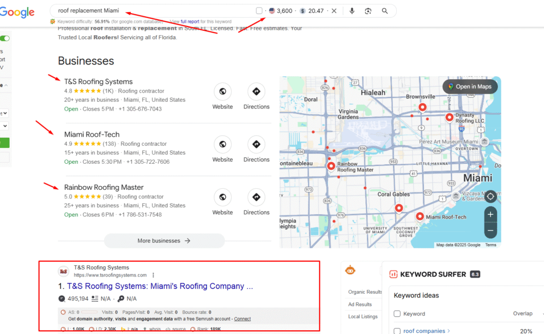
Task: Switch to Organic Results tab
Action: click(365, 292)
